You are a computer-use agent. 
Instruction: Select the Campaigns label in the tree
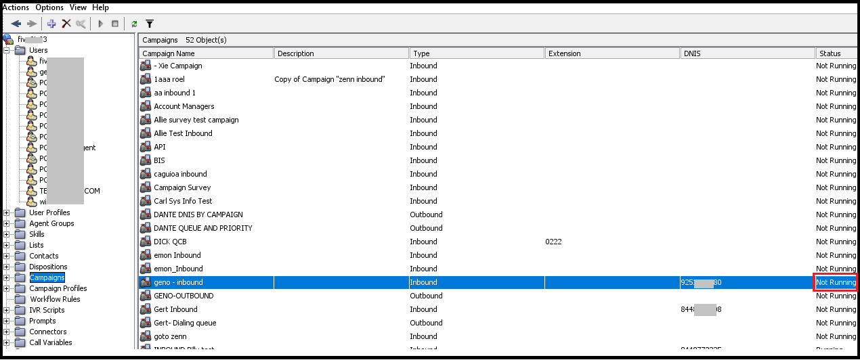click(47, 277)
